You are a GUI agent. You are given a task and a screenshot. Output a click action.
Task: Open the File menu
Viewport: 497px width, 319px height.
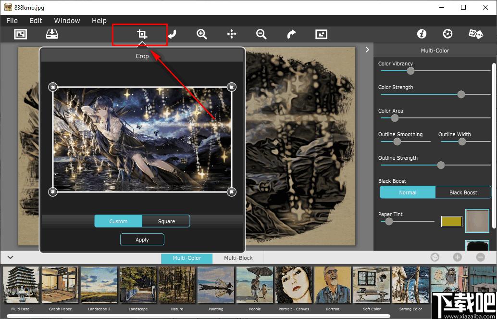pos(12,21)
